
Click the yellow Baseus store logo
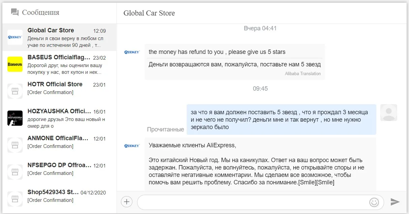point(15,64)
